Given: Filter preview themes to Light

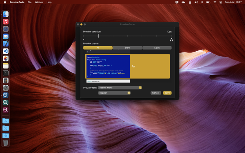Looking at the screenshot, I should [157, 48].
